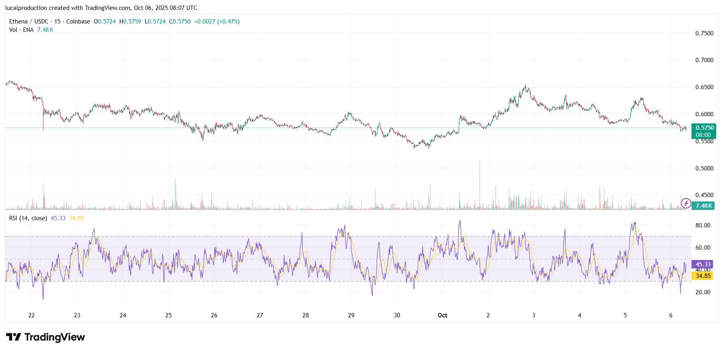Select date 29 on the time axis

[351, 315]
